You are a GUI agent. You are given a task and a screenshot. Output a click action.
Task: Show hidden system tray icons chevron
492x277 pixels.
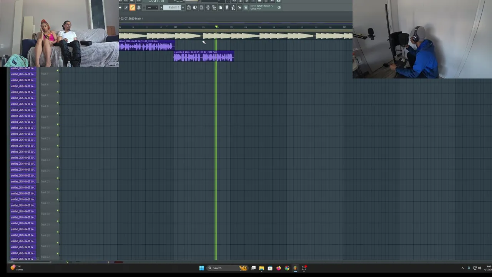coord(462,268)
